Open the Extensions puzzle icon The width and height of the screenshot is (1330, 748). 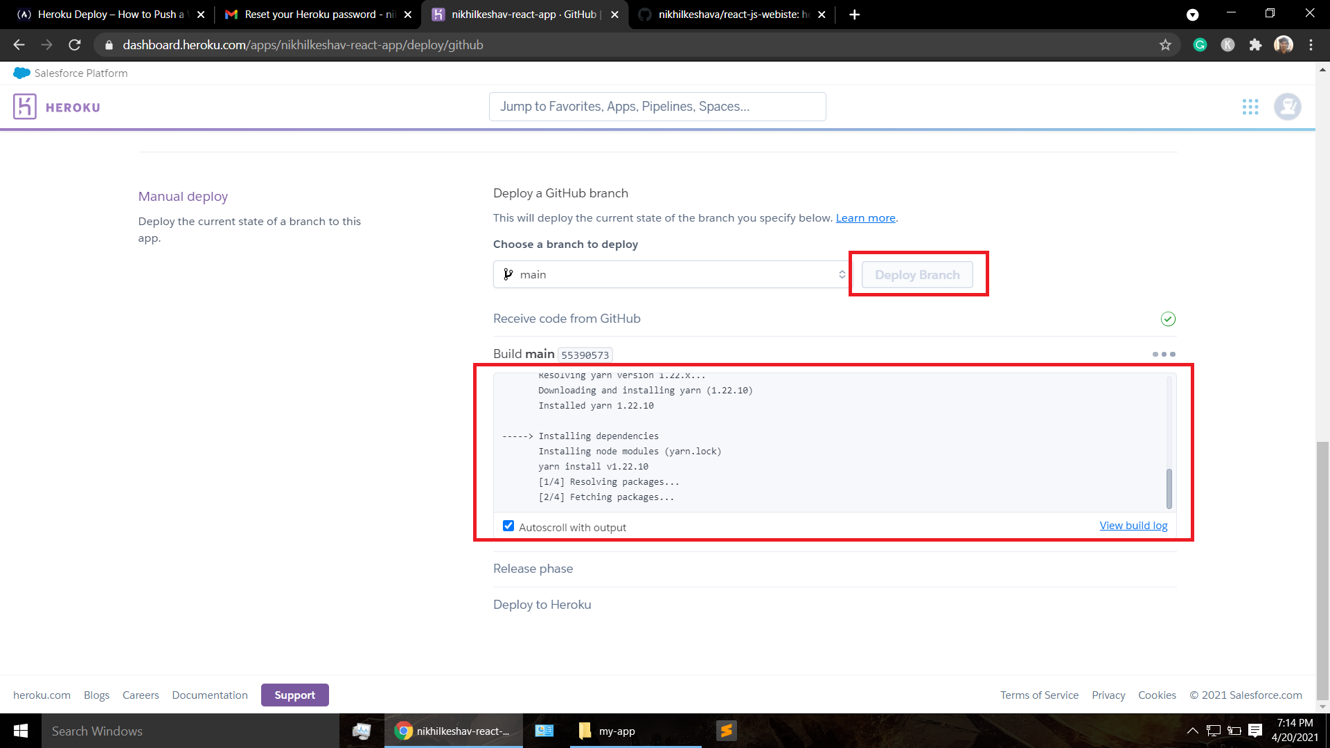tap(1255, 45)
